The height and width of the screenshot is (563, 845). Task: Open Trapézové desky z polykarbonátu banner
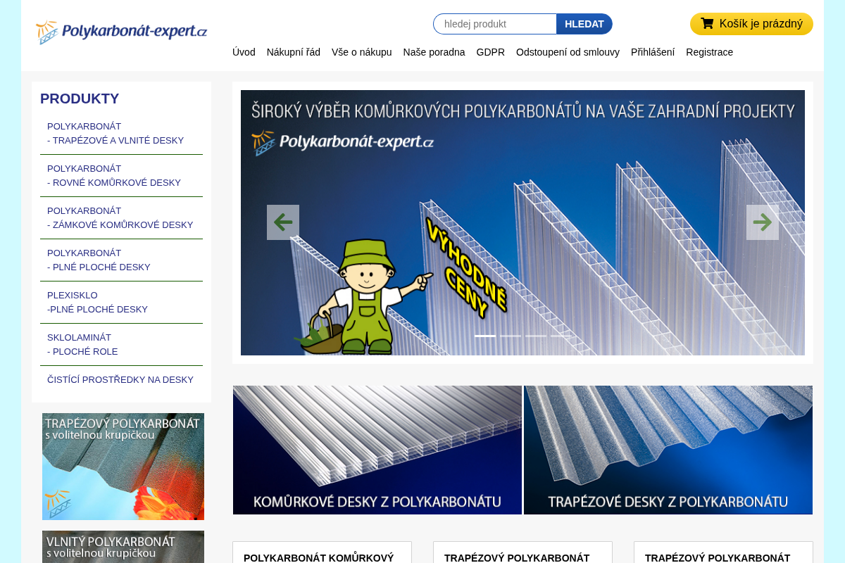click(x=668, y=450)
